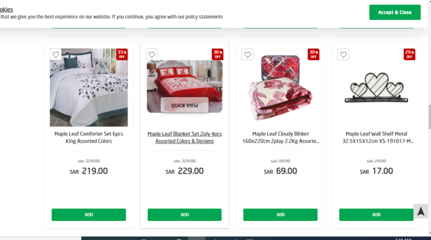This screenshot has width=431, height=240.
Task: Accept and close the cookies banner
Action: (x=395, y=12)
